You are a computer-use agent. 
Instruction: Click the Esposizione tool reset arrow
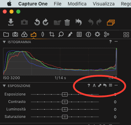click(x=105, y=85)
